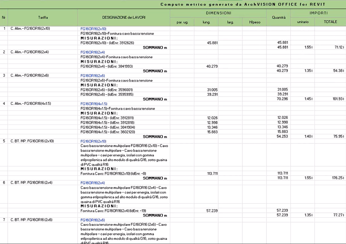Click the 'DESIGNAZIONE dei LAVORI' column header
The height and width of the screenshot is (244, 346).
point(124,18)
